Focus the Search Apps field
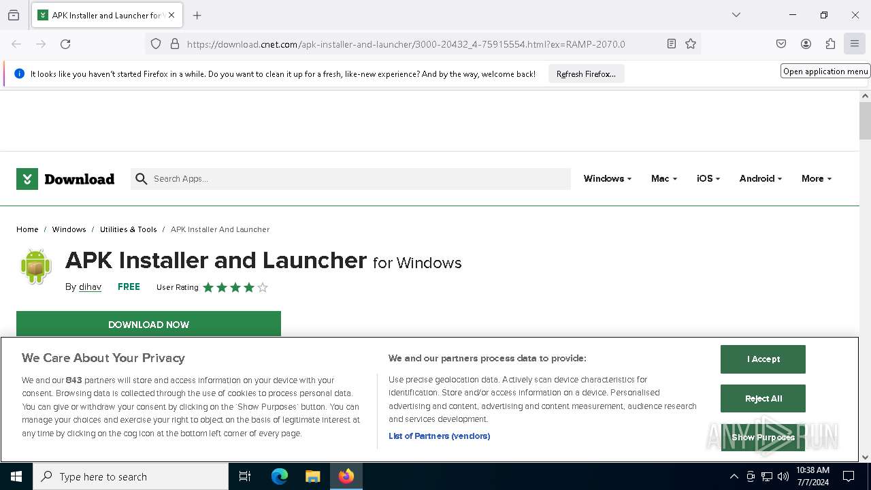This screenshot has height=490, width=871. (x=350, y=179)
